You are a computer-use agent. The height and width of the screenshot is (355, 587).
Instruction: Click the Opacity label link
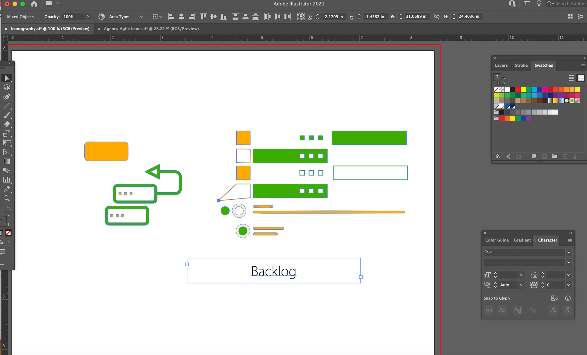52,17
